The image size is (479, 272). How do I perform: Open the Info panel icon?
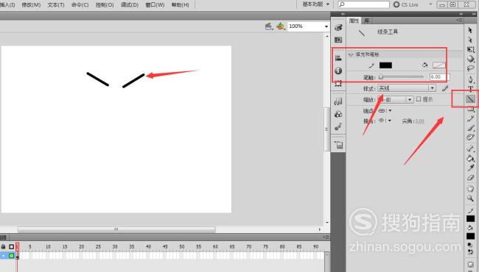point(338,71)
